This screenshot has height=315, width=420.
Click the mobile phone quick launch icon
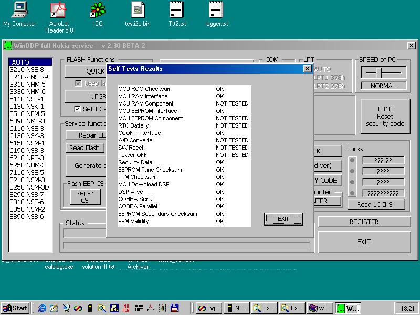90,308
